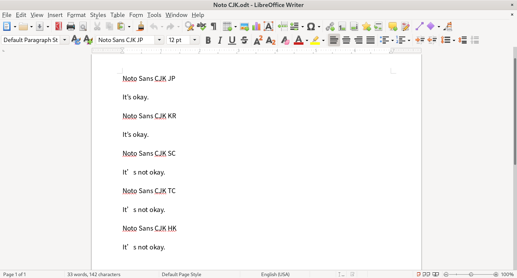
Task: Insert a text box
Action: [x=268, y=26]
